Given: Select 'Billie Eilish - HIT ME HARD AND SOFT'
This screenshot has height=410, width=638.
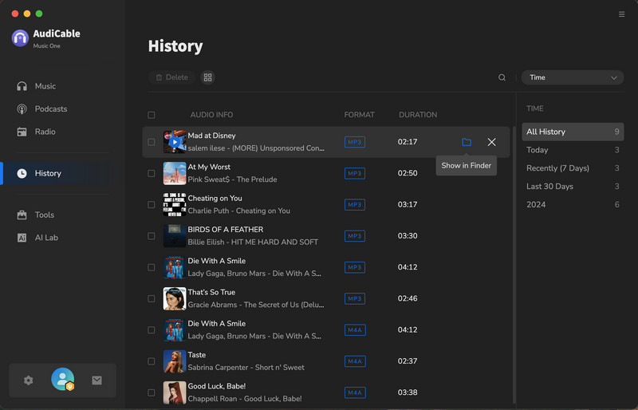Looking at the screenshot, I should pos(253,242).
